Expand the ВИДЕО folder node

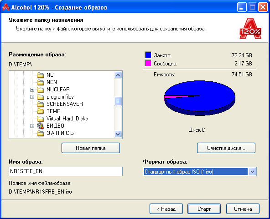click(32, 126)
